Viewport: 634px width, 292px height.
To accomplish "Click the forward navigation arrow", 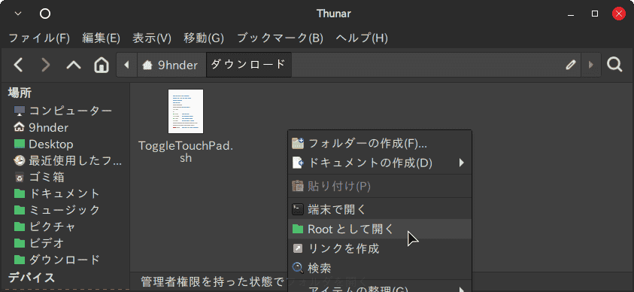I will (x=46, y=65).
